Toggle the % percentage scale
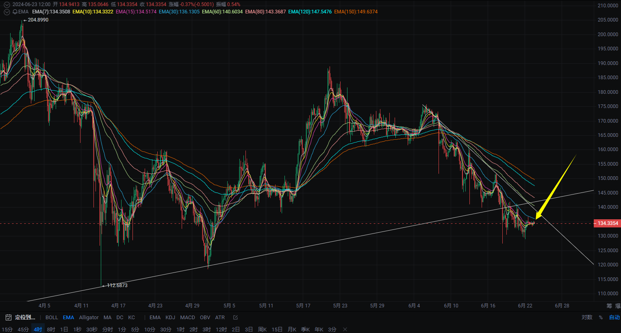The width and height of the screenshot is (621, 333). 601,318
